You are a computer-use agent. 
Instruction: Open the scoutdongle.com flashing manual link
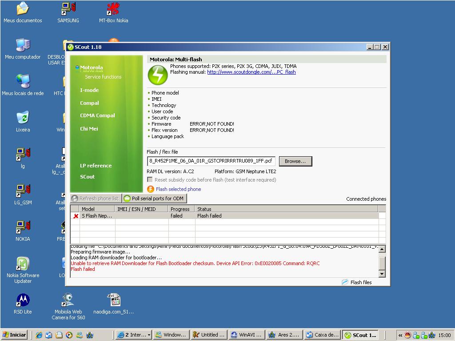click(x=251, y=72)
